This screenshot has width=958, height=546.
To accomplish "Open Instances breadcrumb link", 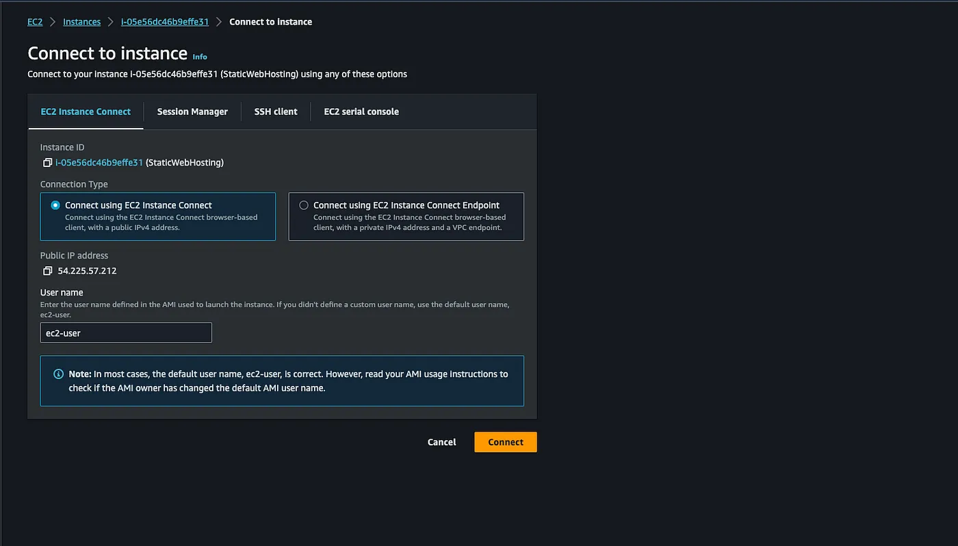I will [82, 22].
